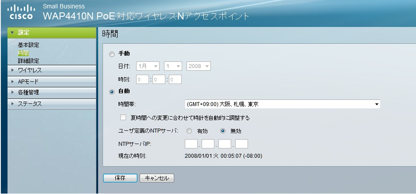Click the 時間帯 label

pyautogui.click(x=127, y=104)
